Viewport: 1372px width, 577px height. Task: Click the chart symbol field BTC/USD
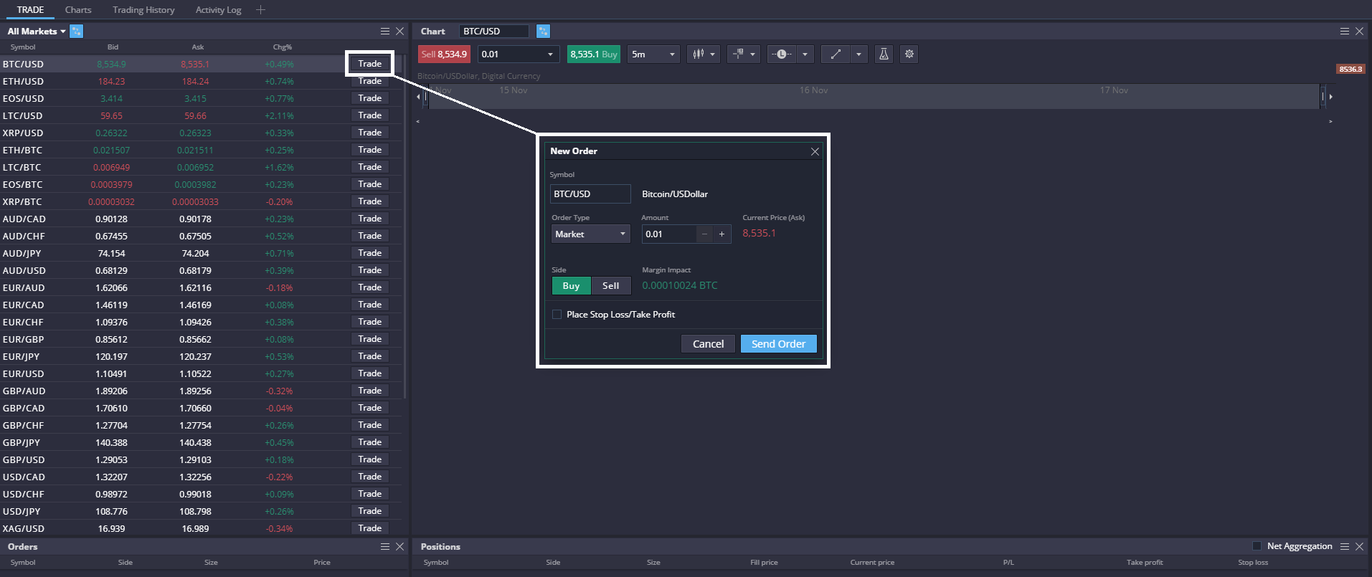coord(494,31)
